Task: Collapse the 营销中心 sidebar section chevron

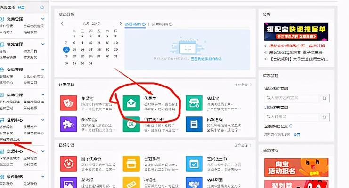Action: coord(43,120)
